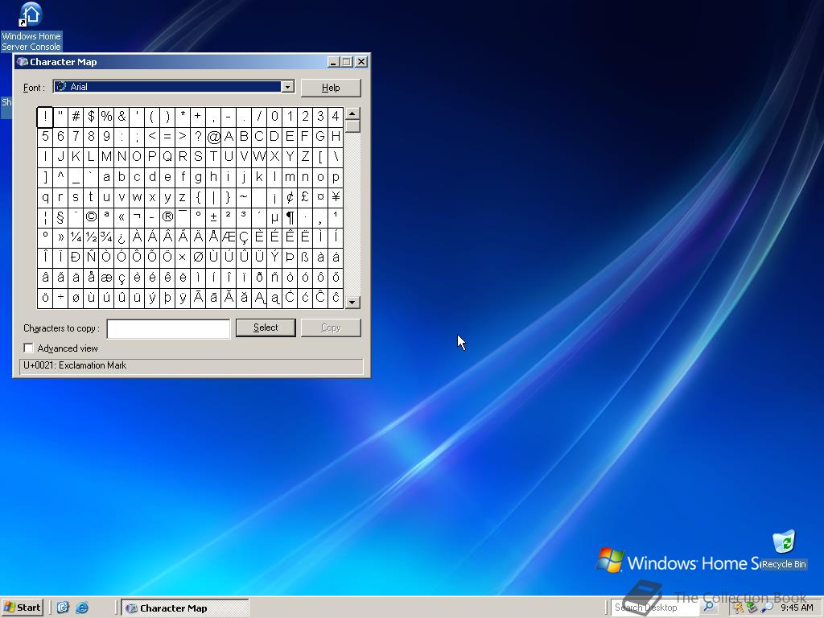
Task: Select the hash # character
Action: [76, 117]
